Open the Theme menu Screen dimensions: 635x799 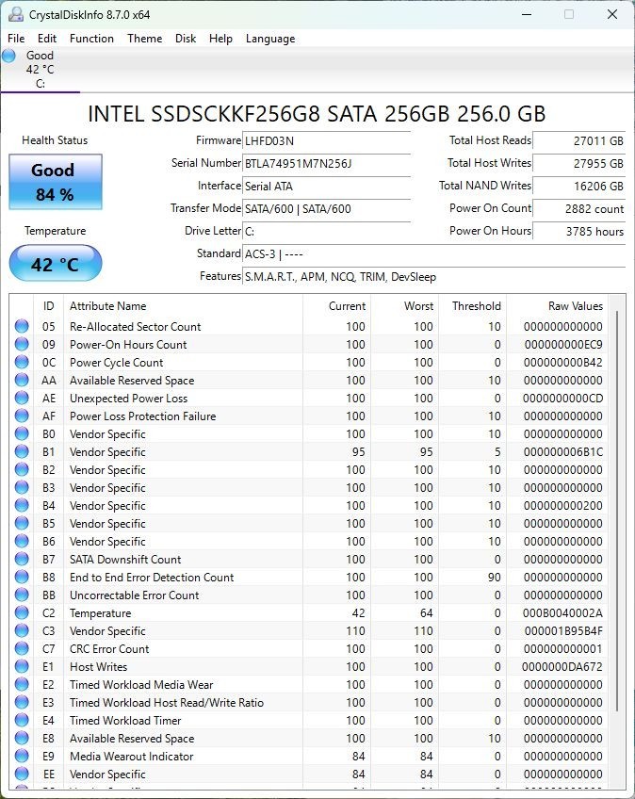tap(145, 39)
